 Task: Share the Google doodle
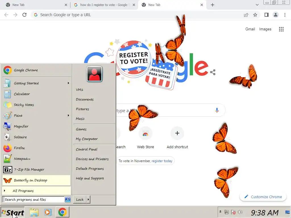(213, 72)
